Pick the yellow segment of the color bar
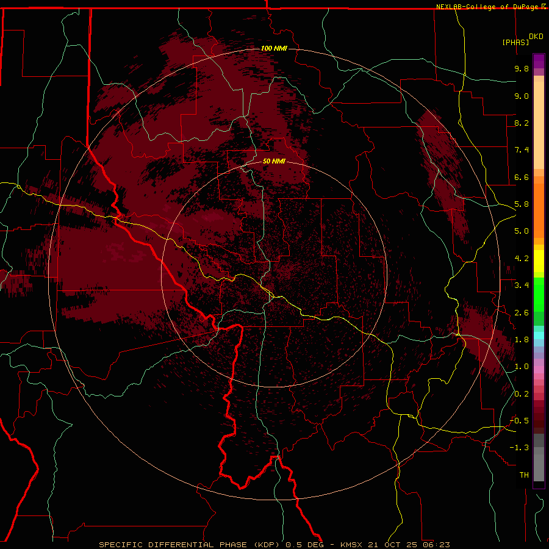 coord(539,261)
